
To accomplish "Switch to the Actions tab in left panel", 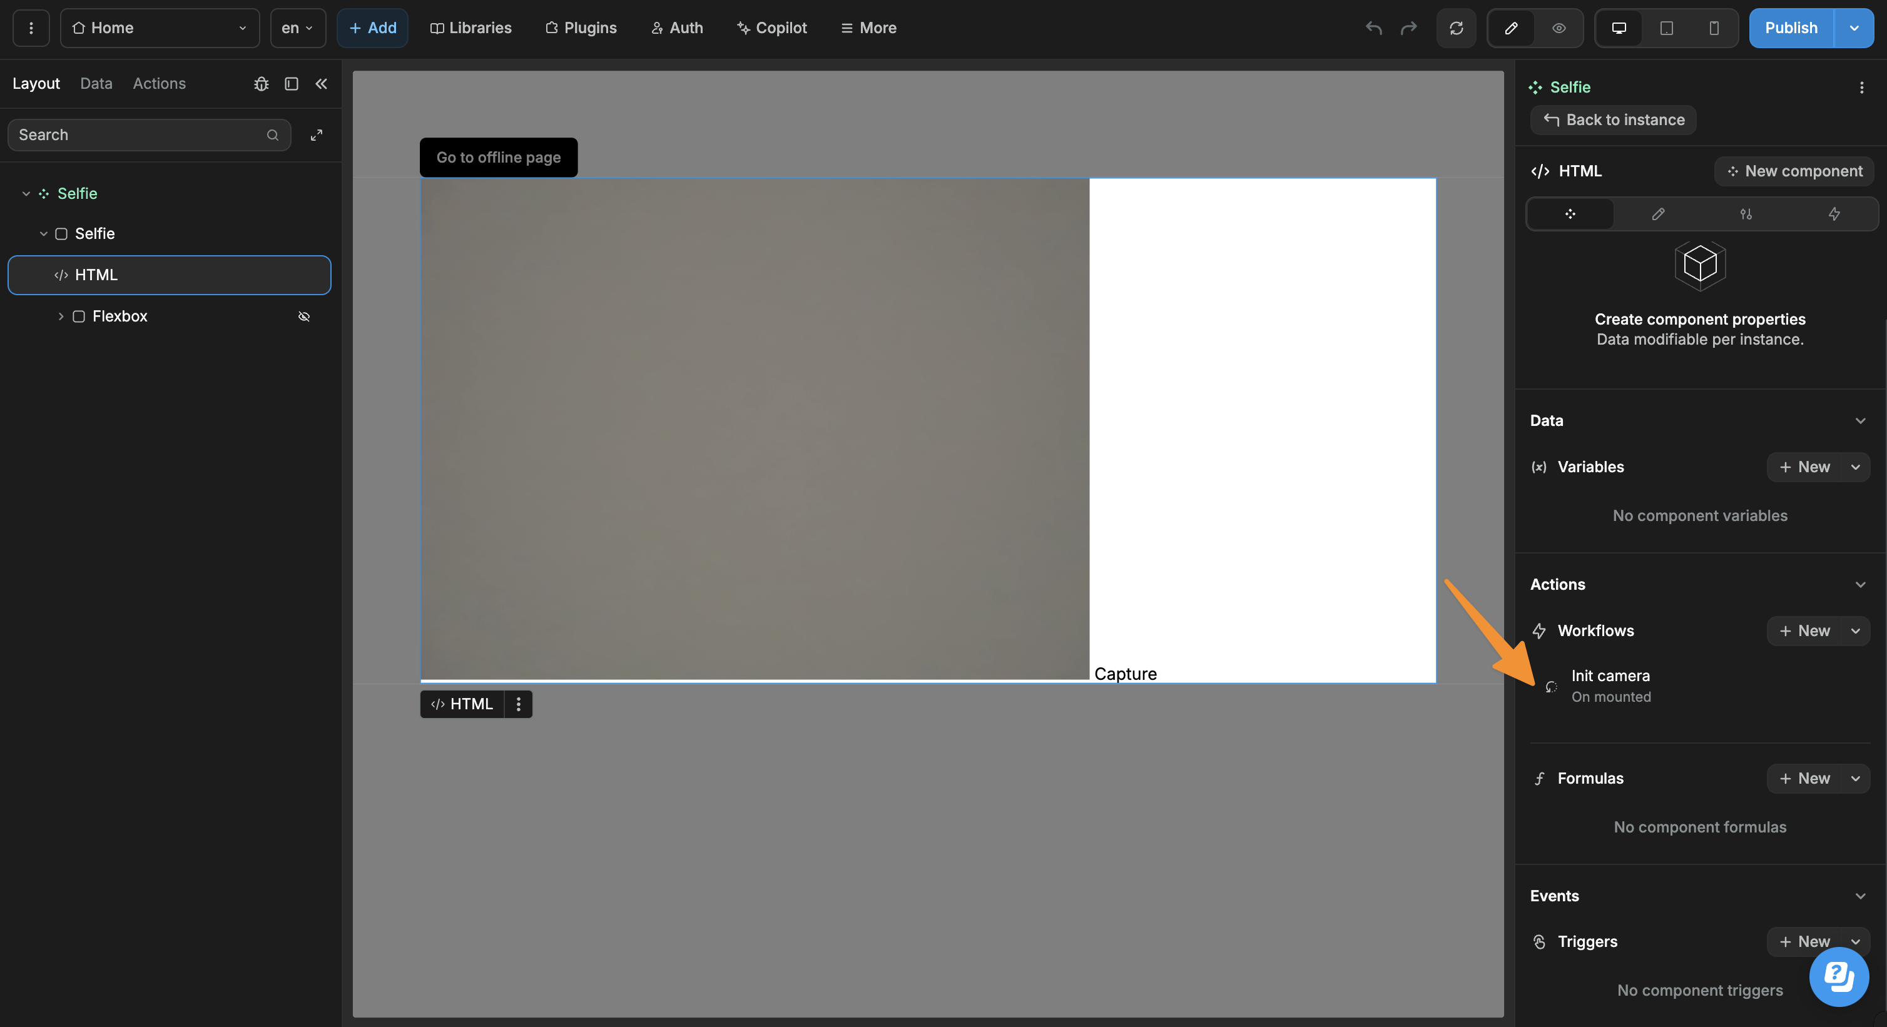I will click(159, 84).
